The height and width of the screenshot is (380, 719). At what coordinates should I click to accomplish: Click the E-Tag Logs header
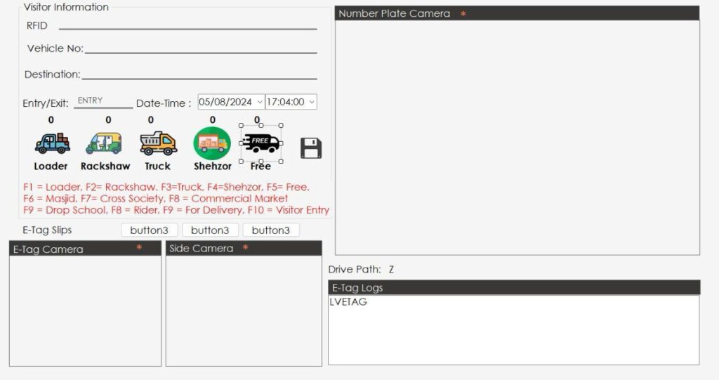click(x=514, y=288)
